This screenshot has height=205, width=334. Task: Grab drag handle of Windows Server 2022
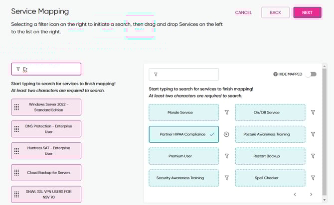point(16,107)
